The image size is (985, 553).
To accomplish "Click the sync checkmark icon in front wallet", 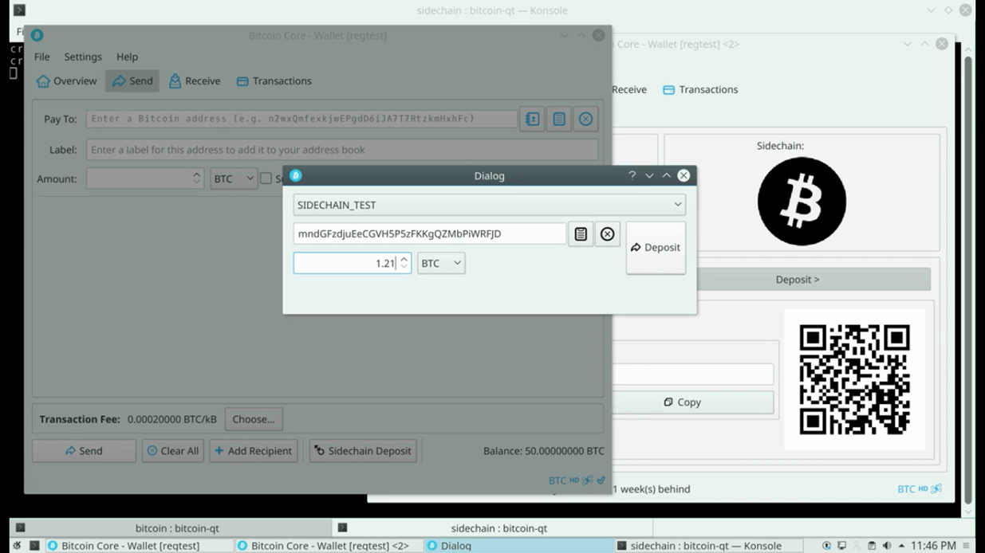I will coord(601,480).
